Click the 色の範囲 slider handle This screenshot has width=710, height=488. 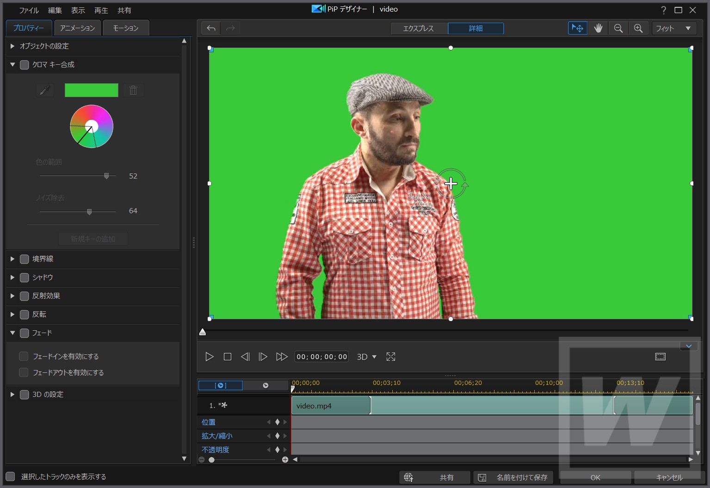point(106,176)
